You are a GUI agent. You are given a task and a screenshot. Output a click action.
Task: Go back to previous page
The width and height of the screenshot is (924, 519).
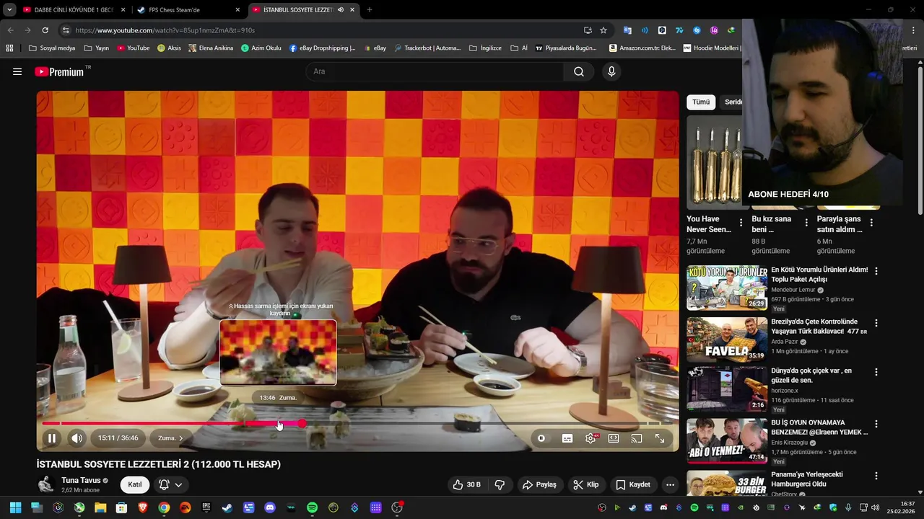[x=10, y=30]
